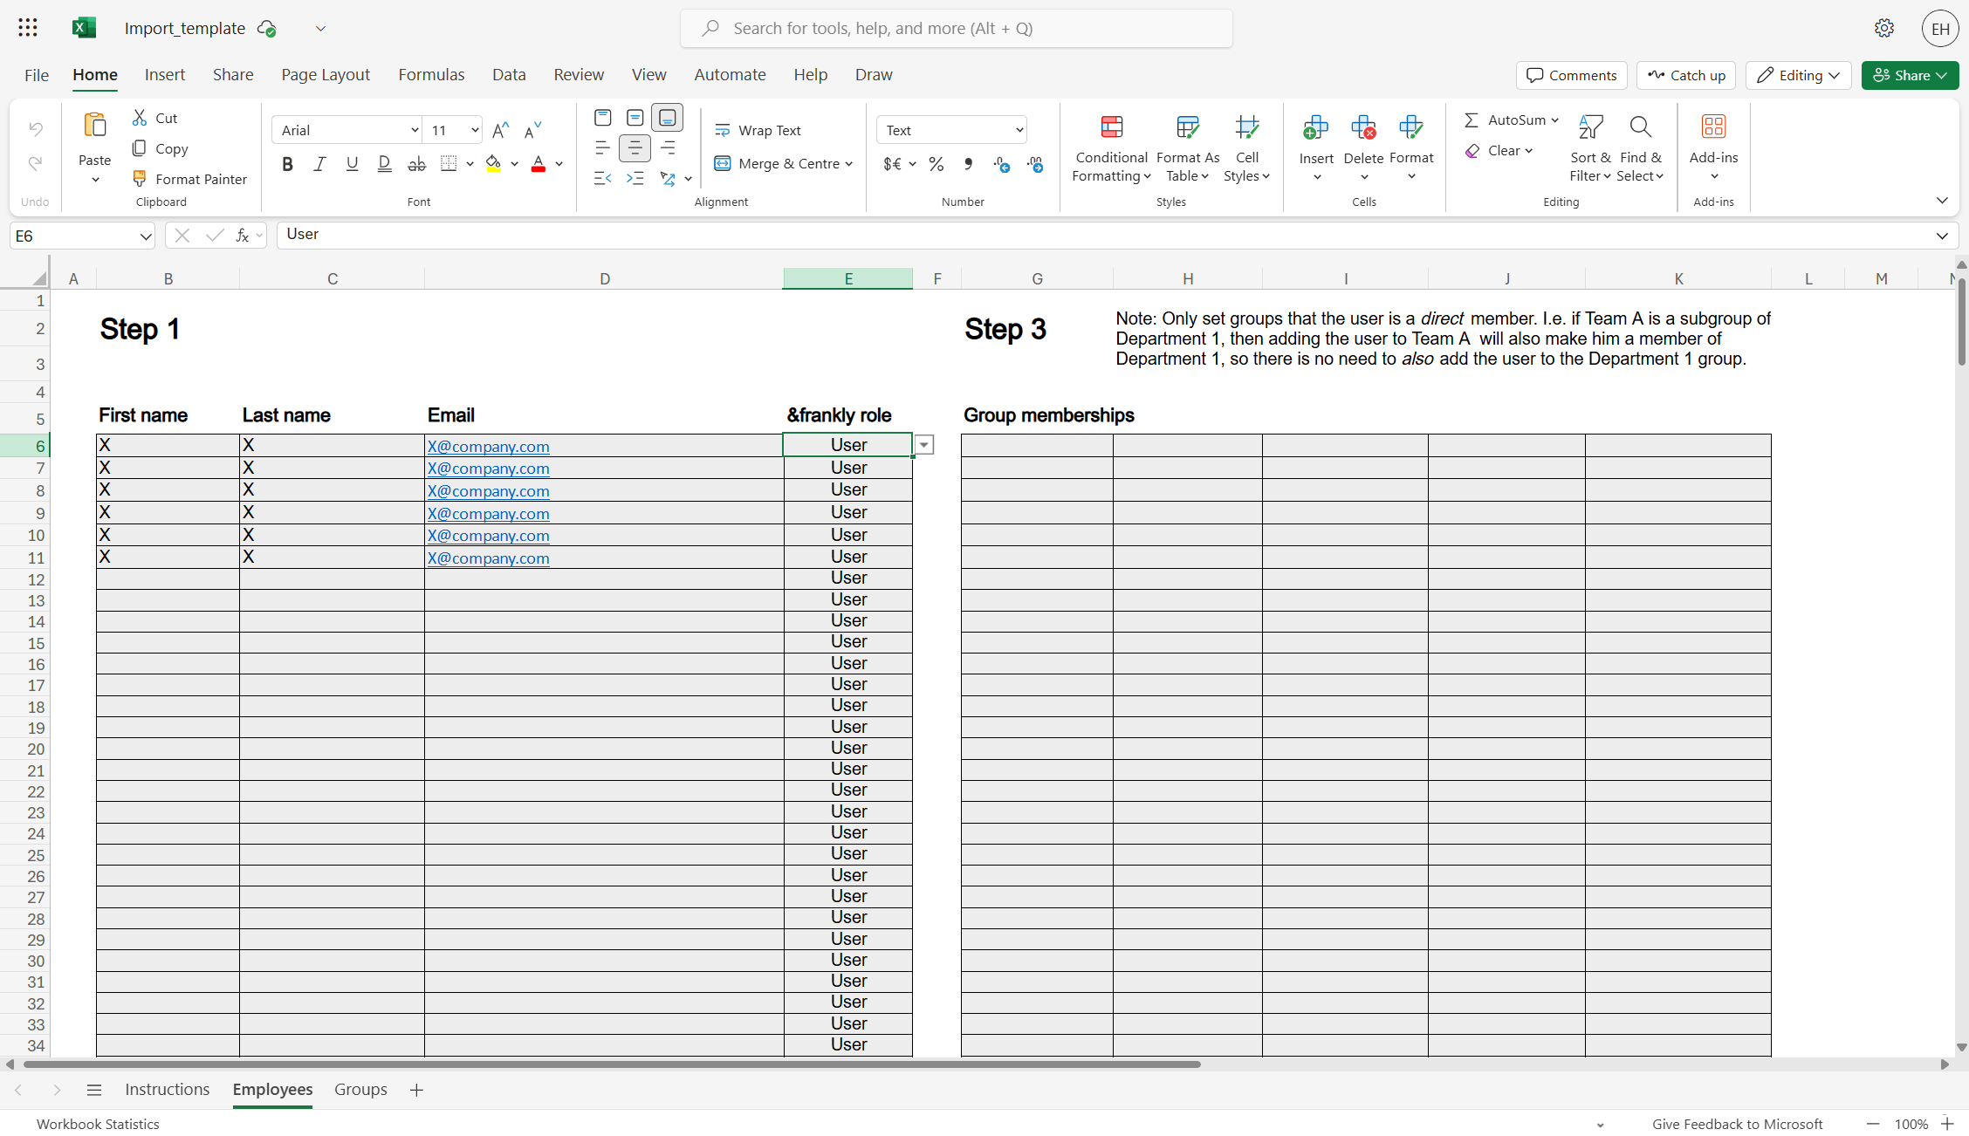Click the borders icon
The image size is (1969, 1136).
click(449, 164)
